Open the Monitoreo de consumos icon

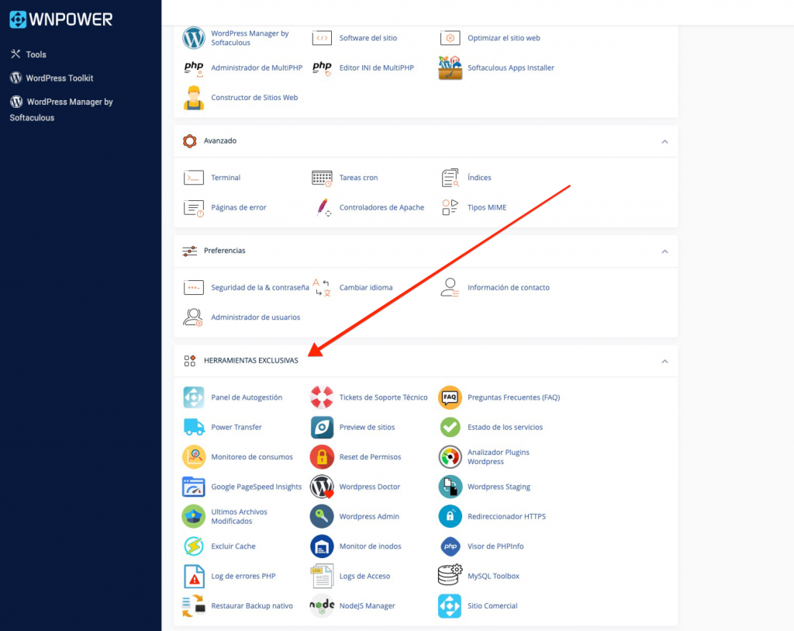point(194,457)
